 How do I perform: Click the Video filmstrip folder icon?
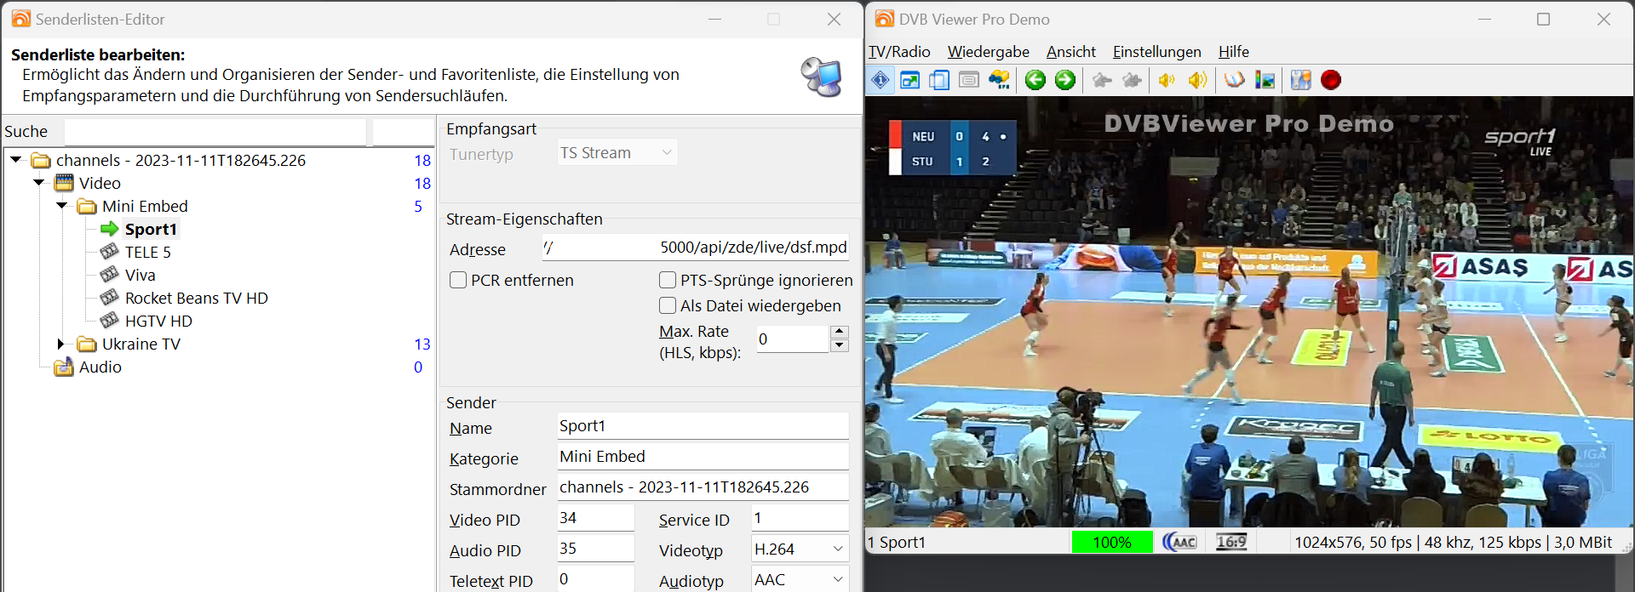(x=64, y=183)
